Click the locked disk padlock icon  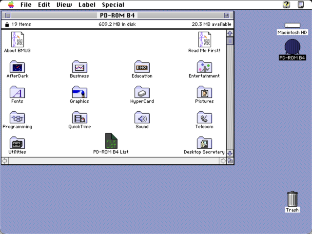click(7, 24)
